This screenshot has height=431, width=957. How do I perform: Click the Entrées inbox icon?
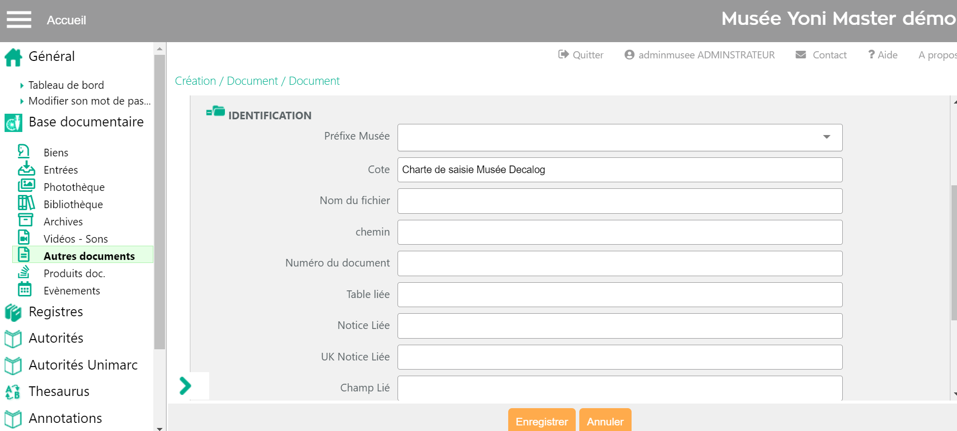(x=26, y=169)
